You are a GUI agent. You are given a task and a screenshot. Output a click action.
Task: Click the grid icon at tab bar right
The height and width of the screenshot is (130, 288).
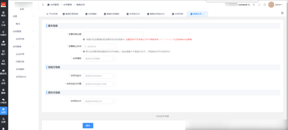click(282, 13)
